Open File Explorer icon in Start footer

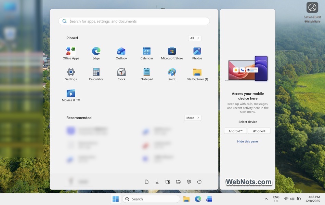click(178, 182)
